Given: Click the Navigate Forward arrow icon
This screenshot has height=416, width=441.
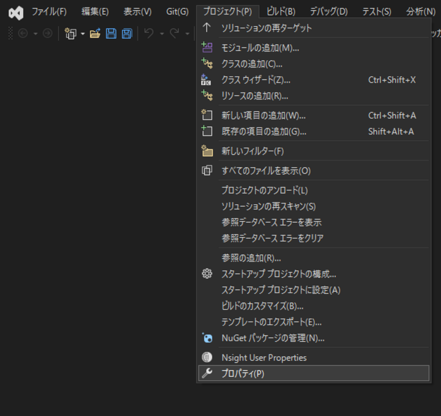Looking at the screenshot, I should (x=47, y=33).
